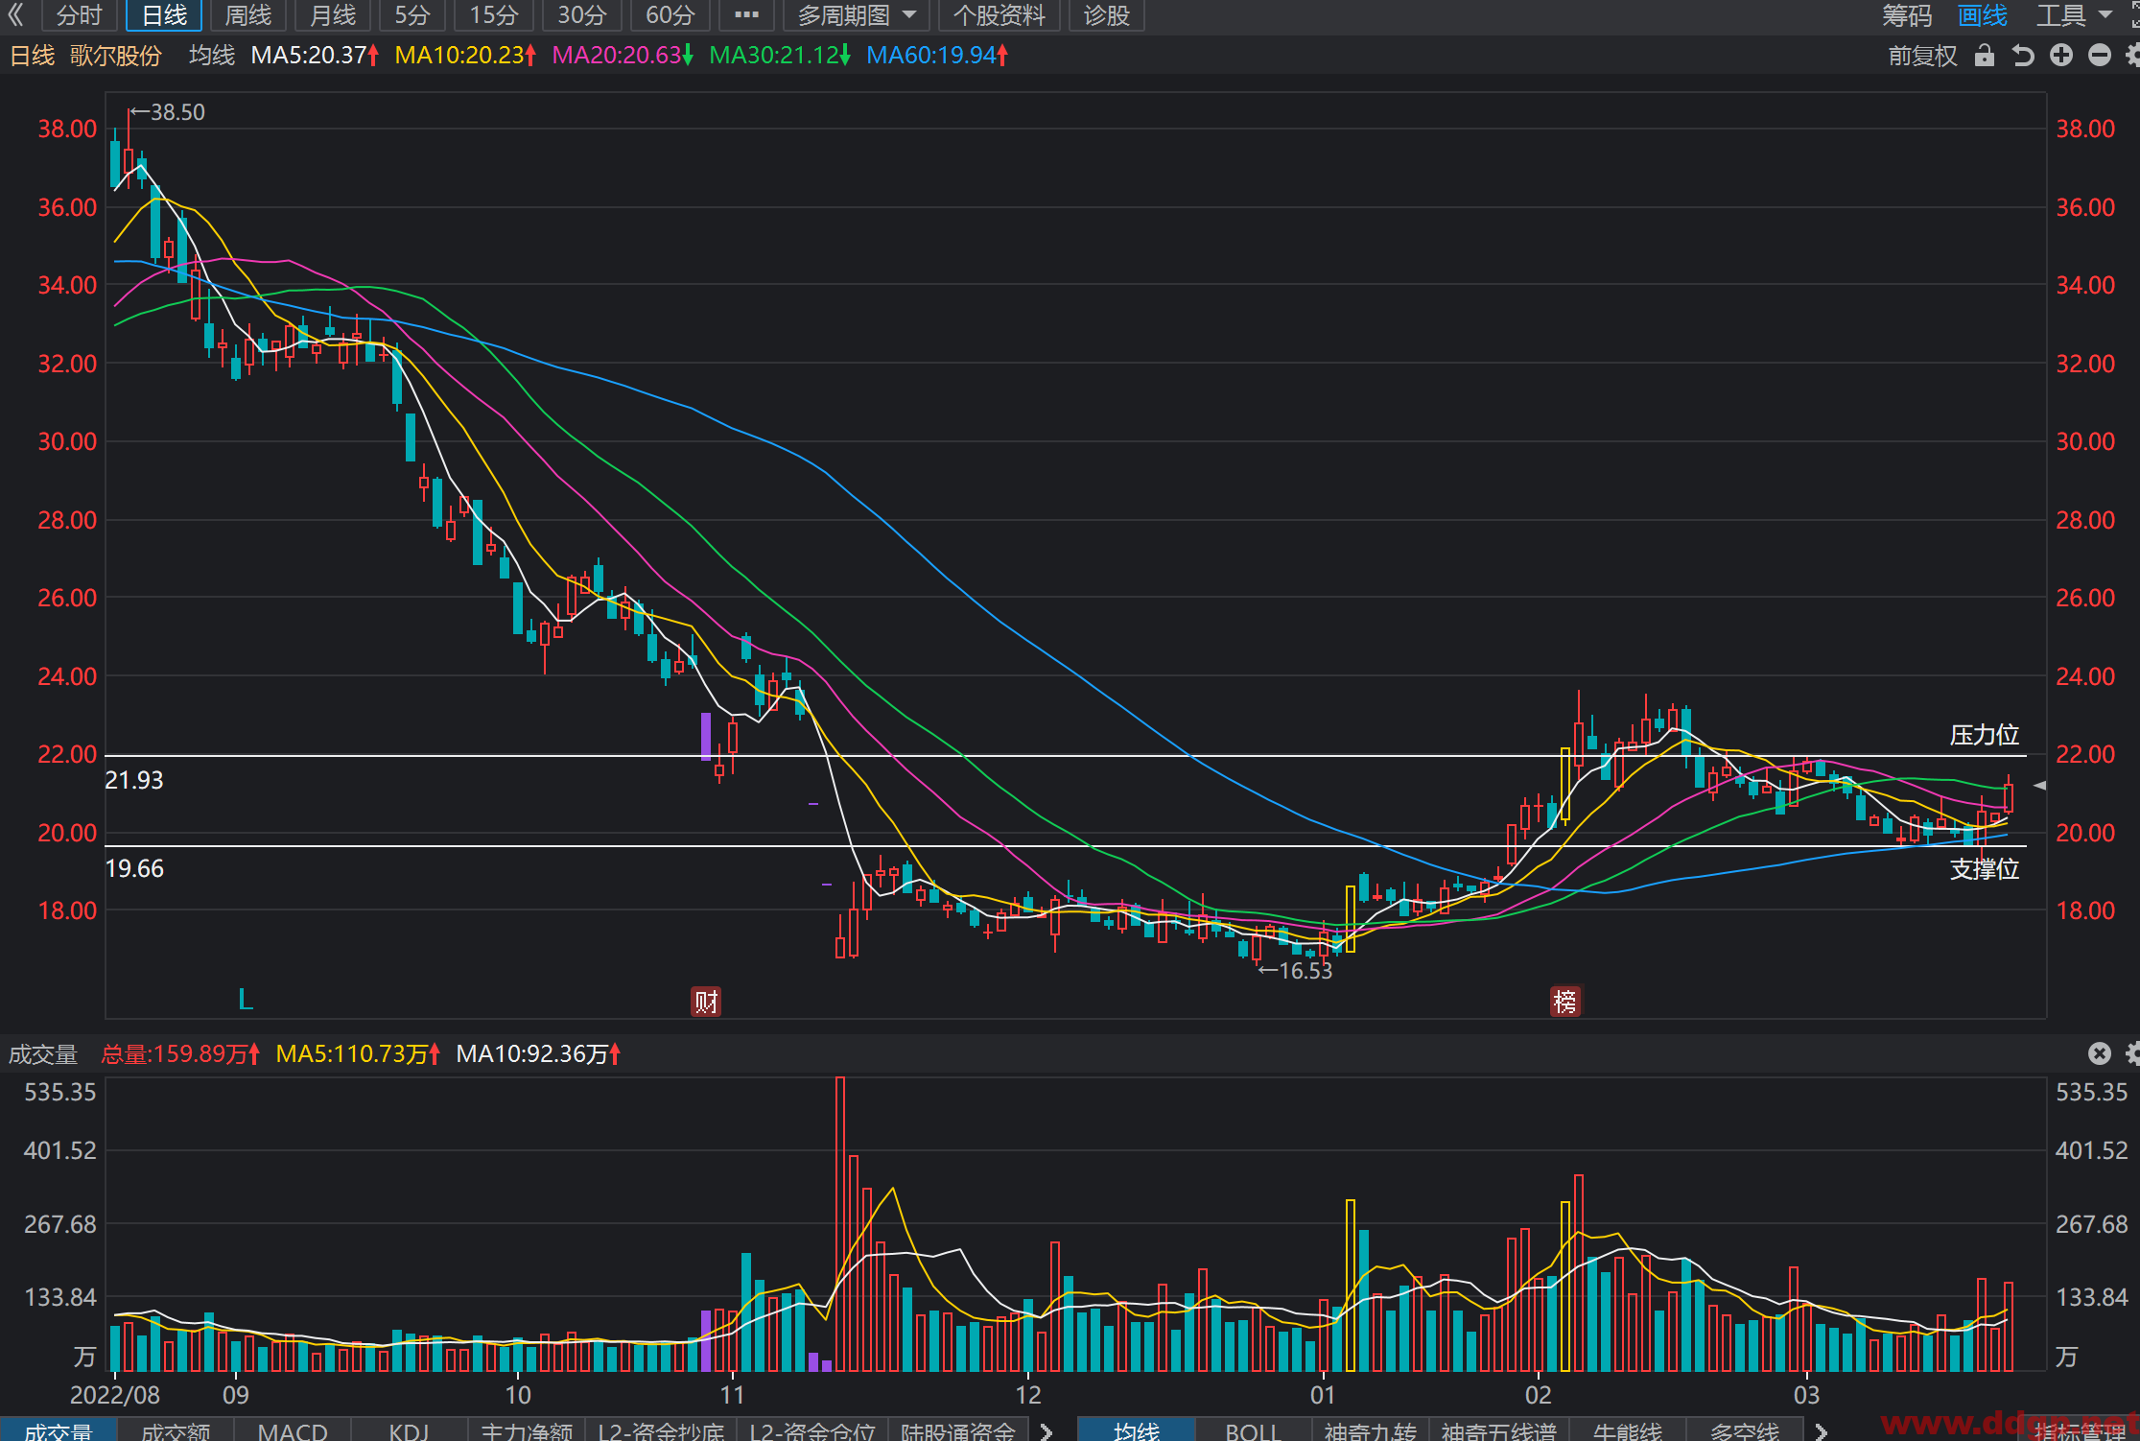Select the MACD indicator tab
2140x1441 pixels.
(x=293, y=1429)
